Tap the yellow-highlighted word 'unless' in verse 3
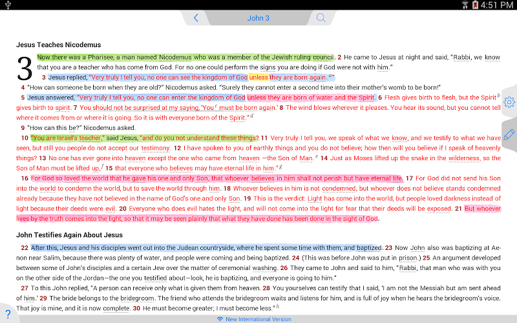 coord(258,78)
